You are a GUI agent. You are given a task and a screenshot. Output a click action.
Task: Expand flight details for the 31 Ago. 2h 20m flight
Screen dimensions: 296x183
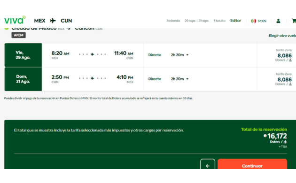[187, 79]
